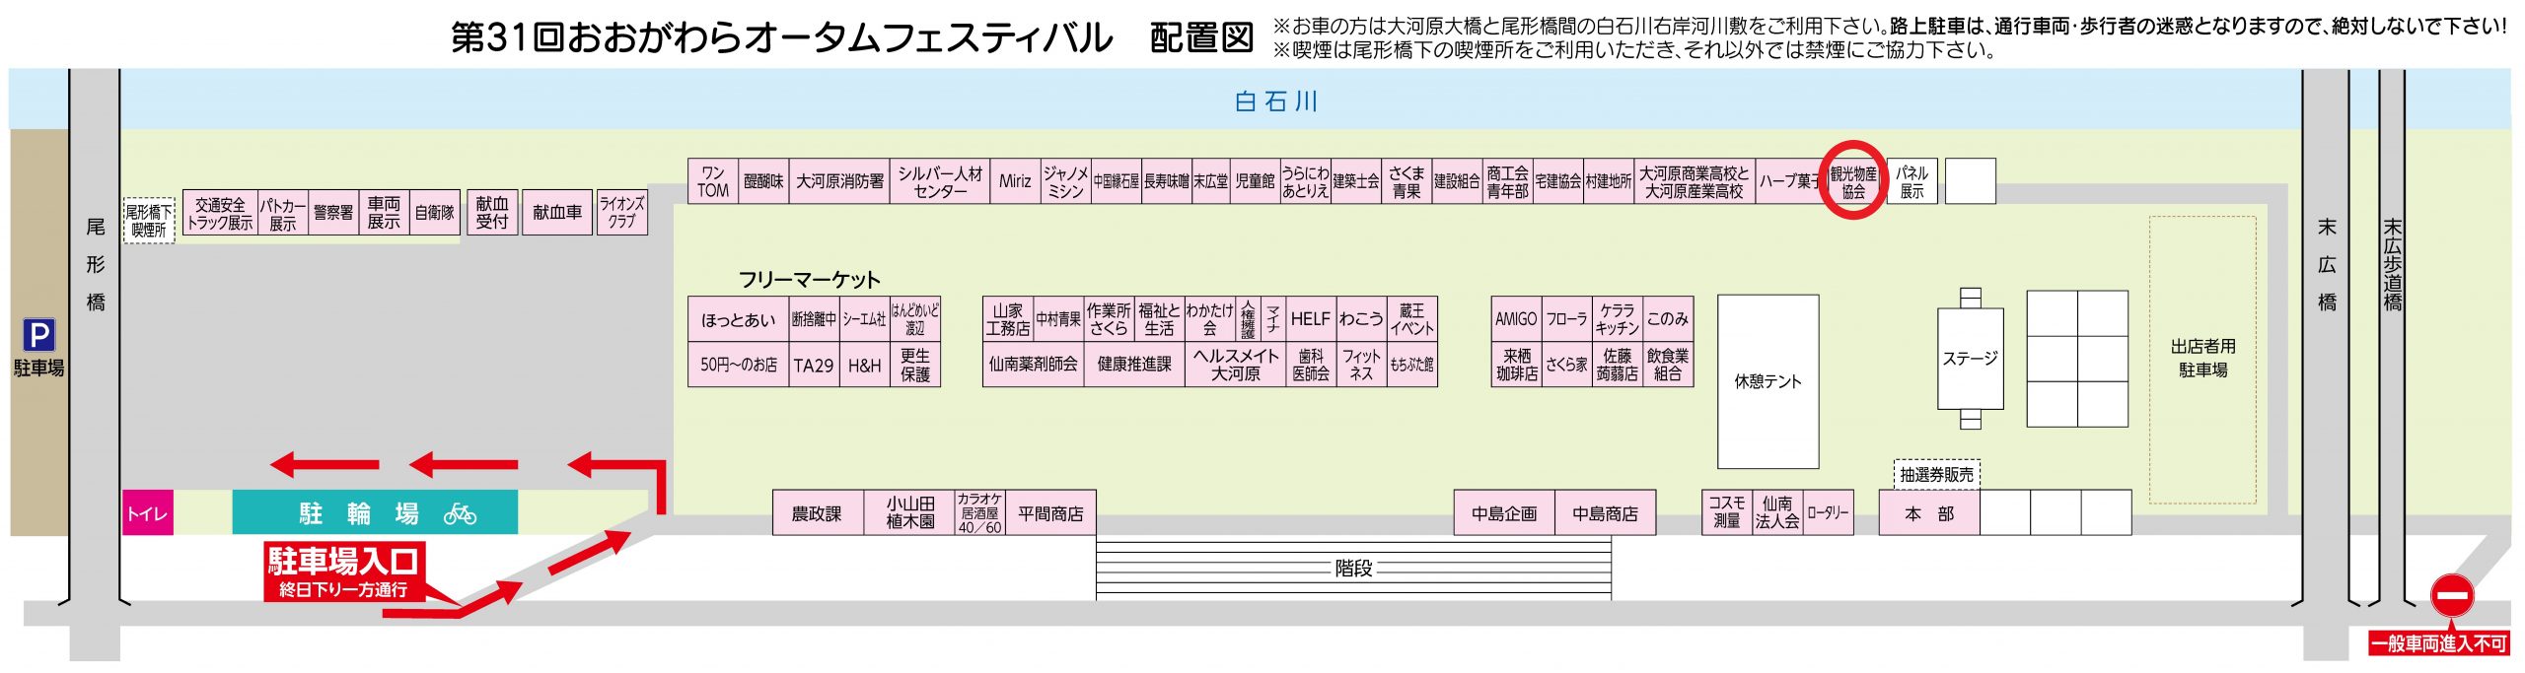
Task: Select the 抽選券販売 box
Action: (1937, 475)
